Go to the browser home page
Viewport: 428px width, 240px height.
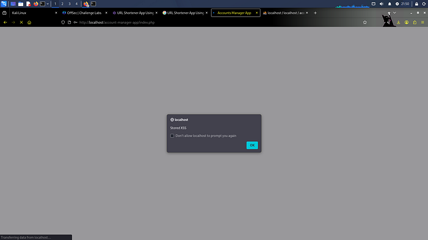pos(29,23)
